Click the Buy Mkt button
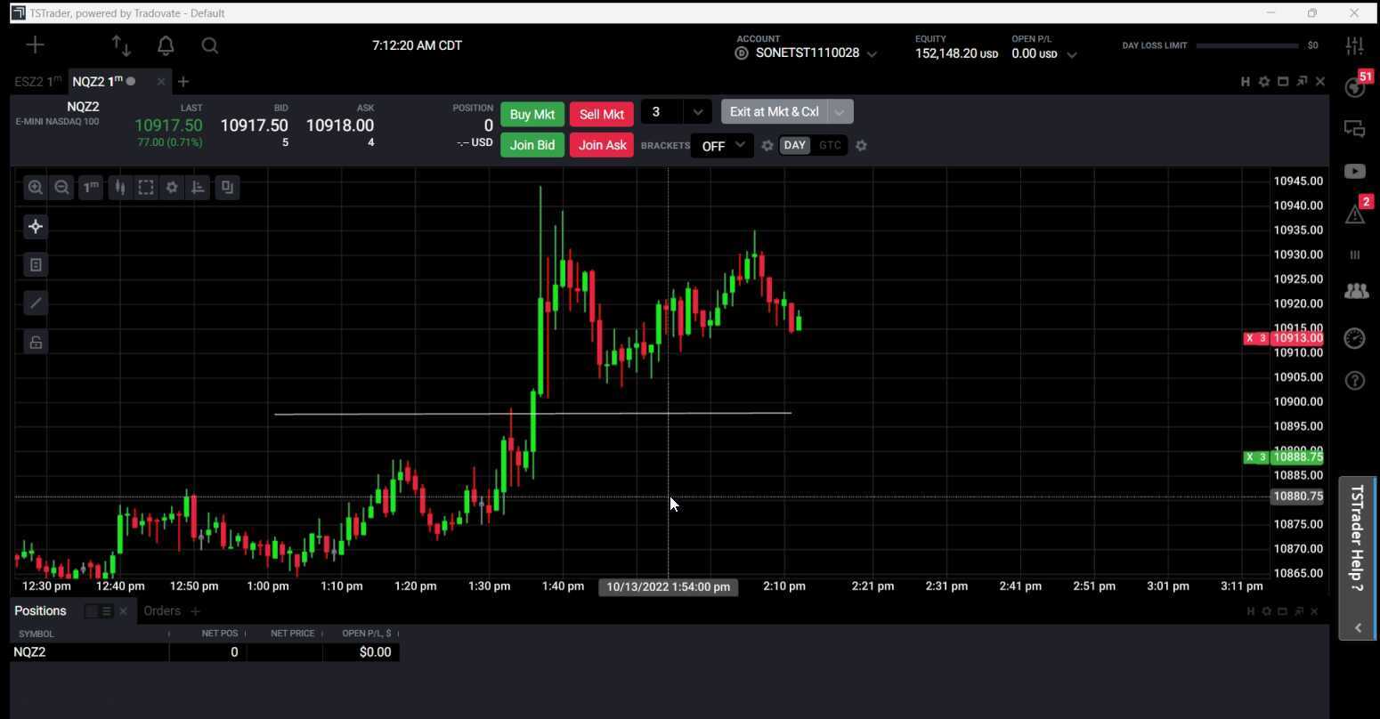This screenshot has width=1380, height=719. coord(532,114)
